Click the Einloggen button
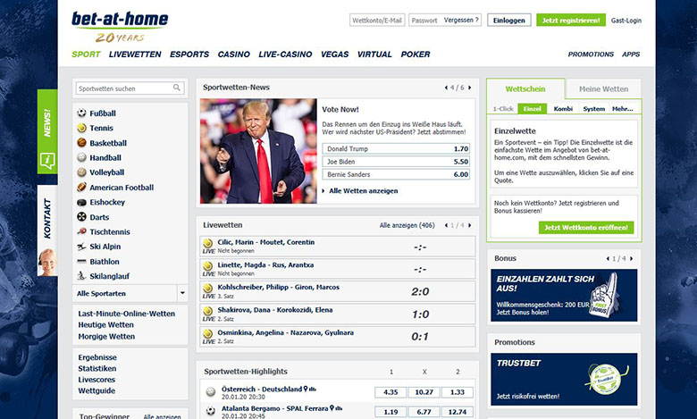This screenshot has width=697, height=419. [x=509, y=20]
